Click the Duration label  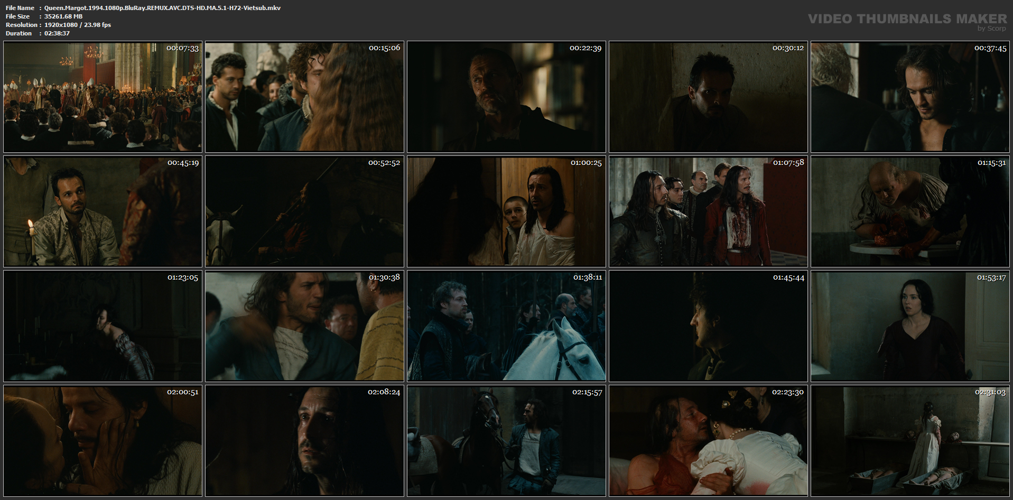coord(19,33)
